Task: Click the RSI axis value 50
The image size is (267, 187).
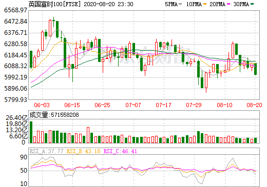Action: [24, 171]
